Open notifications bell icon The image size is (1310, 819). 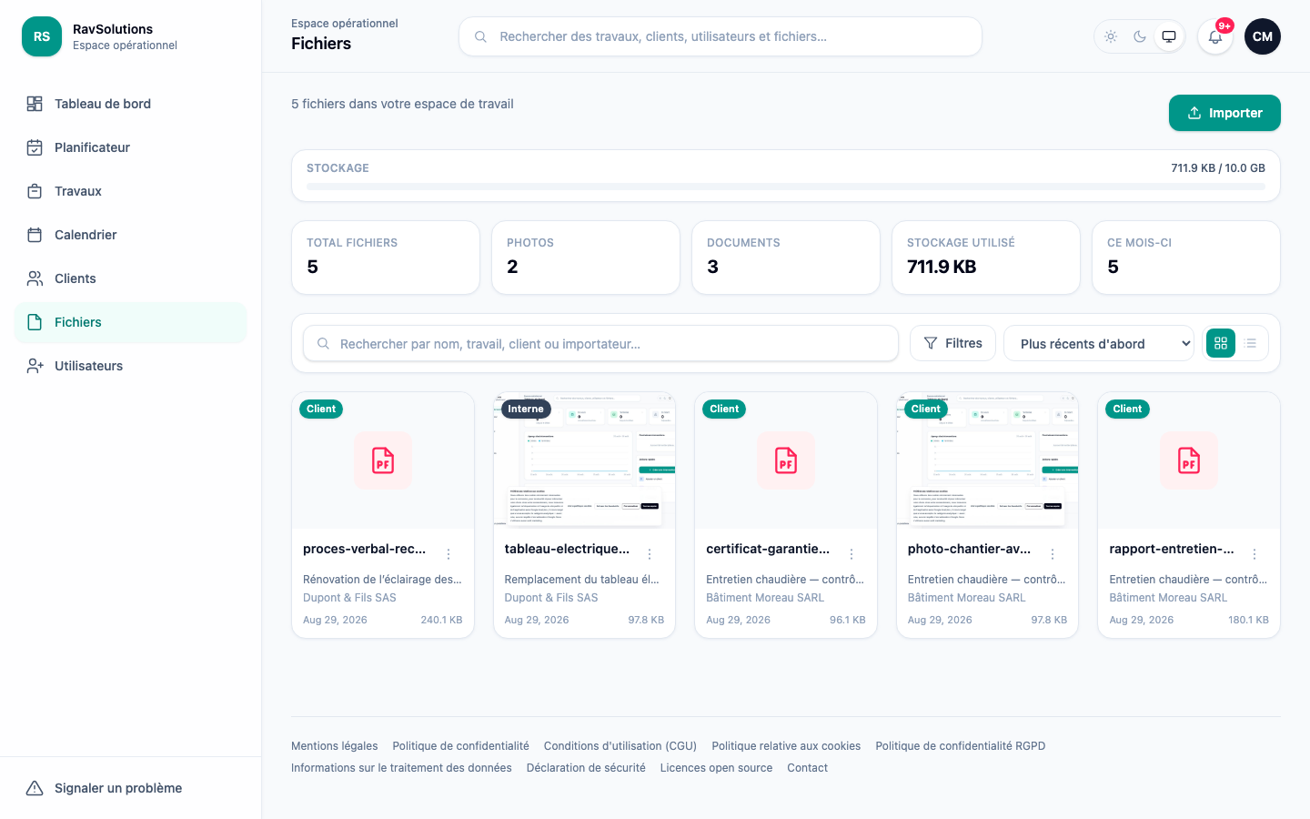1215,36
